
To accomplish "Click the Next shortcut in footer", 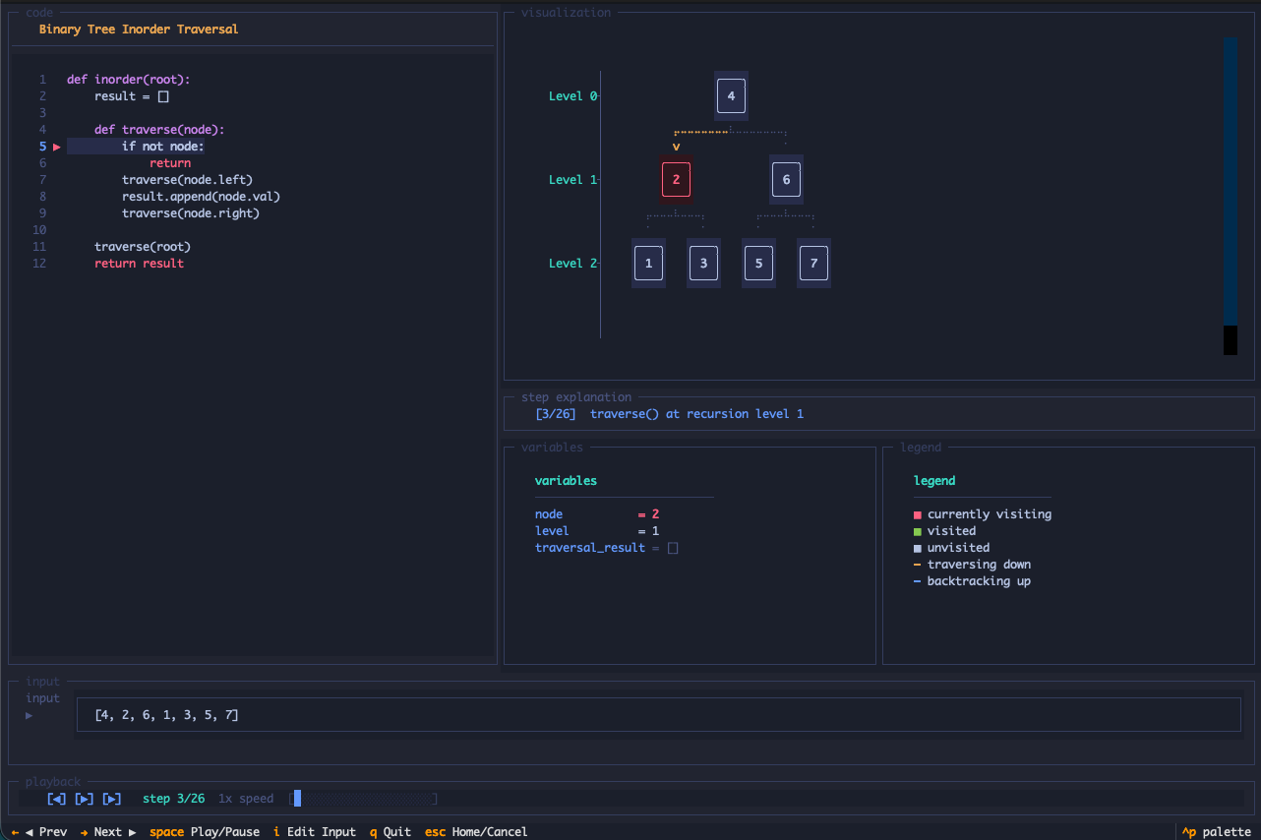I will coord(108,832).
